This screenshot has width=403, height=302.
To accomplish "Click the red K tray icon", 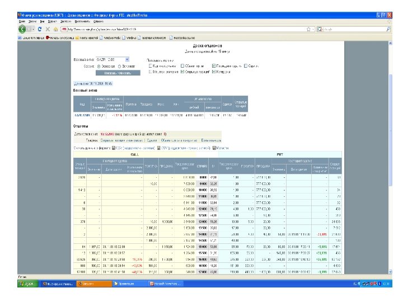I will point(375,284).
